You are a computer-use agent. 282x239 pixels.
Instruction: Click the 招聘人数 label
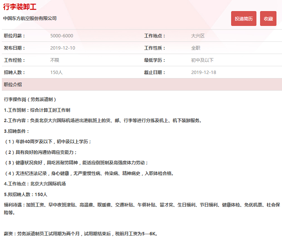[14, 72]
